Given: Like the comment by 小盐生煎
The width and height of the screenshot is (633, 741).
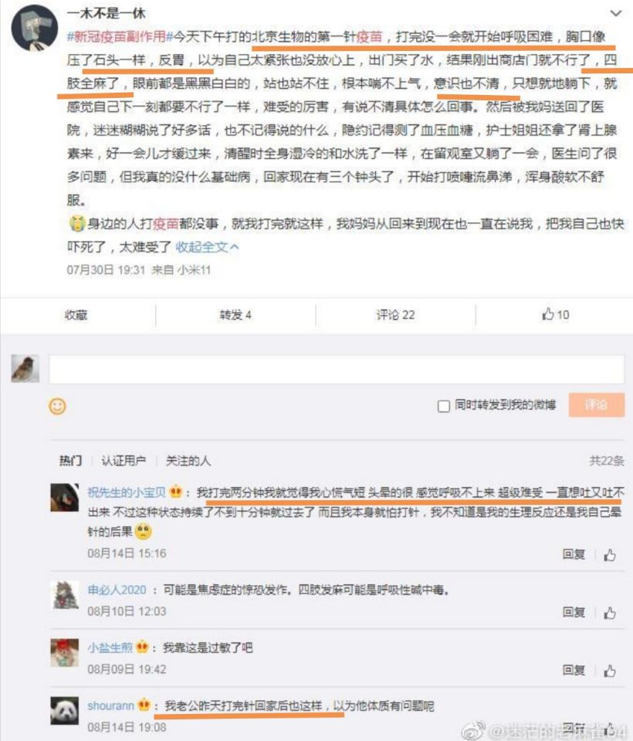Looking at the screenshot, I should click(610, 670).
